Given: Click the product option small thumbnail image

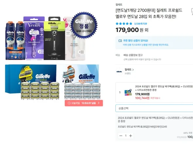Looking at the screenshot, I should (128, 93).
